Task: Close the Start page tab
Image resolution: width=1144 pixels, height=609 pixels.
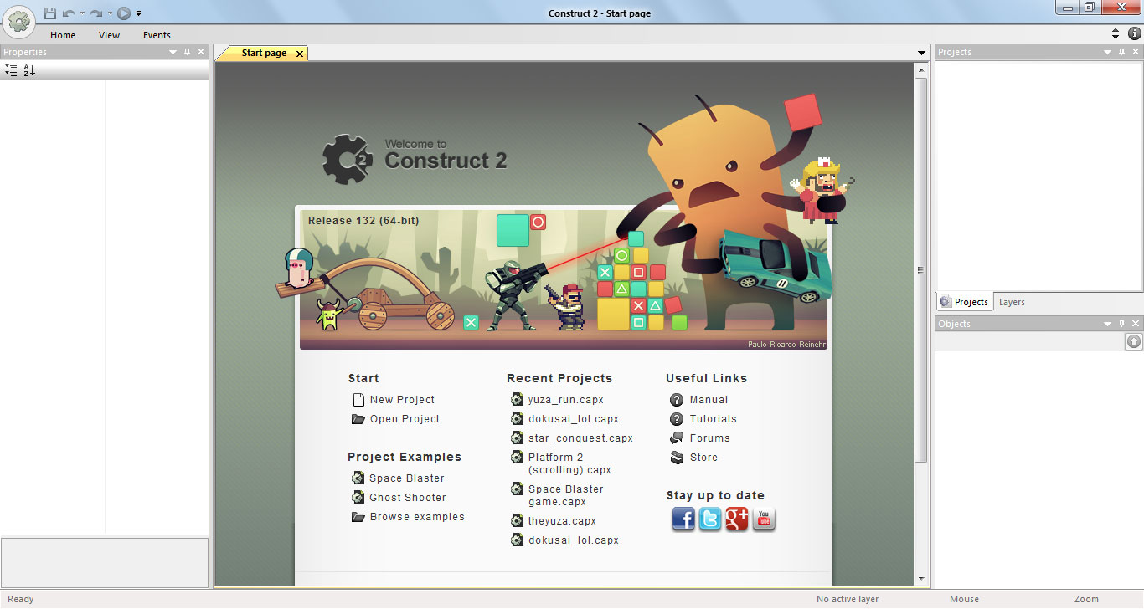Action: (300, 54)
